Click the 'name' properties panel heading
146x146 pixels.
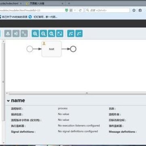[18, 101]
